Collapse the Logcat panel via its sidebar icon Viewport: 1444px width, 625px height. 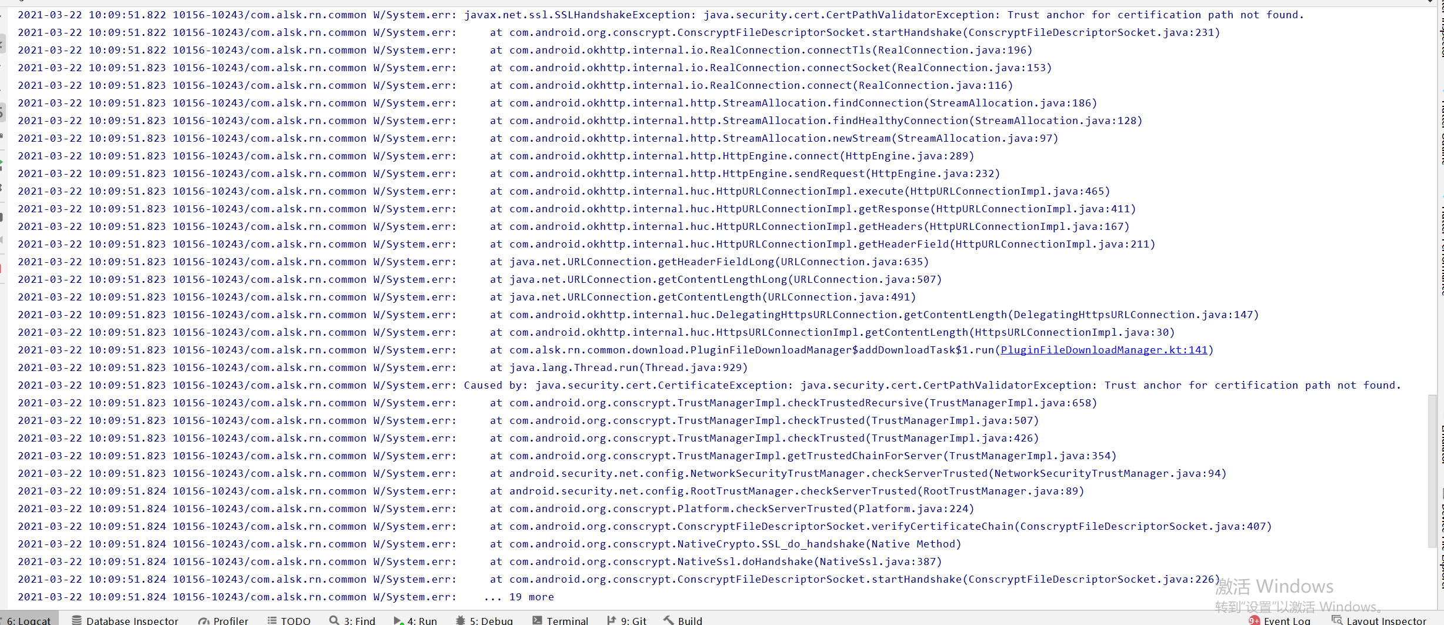pyautogui.click(x=2, y=112)
